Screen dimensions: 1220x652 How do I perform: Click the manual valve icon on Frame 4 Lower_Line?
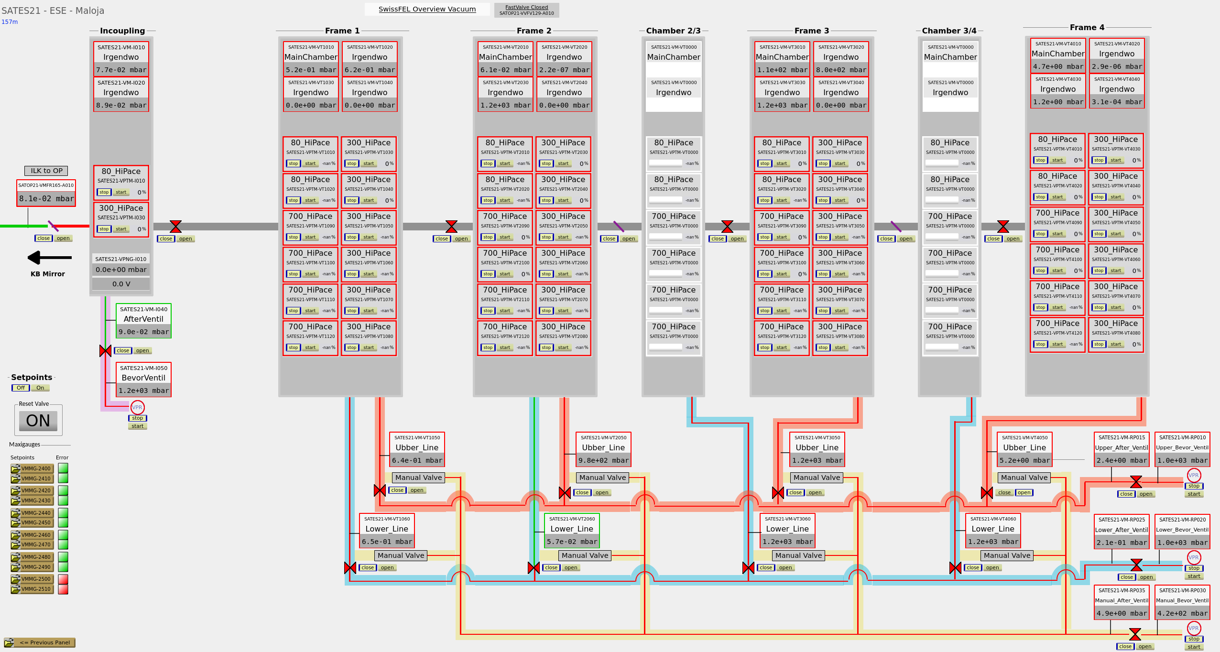tap(955, 568)
